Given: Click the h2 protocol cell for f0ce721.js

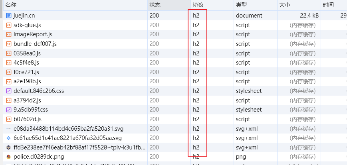Looking at the screenshot, I should pyautogui.click(x=196, y=72).
